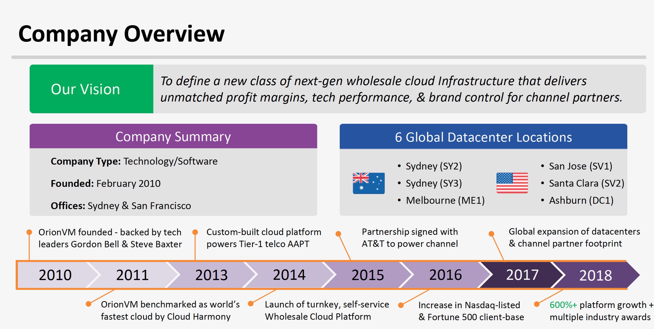Click orange dot beside 'OrionVM founded' note
Image resolution: width=654 pixels, height=329 pixels.
click(29, 232)
